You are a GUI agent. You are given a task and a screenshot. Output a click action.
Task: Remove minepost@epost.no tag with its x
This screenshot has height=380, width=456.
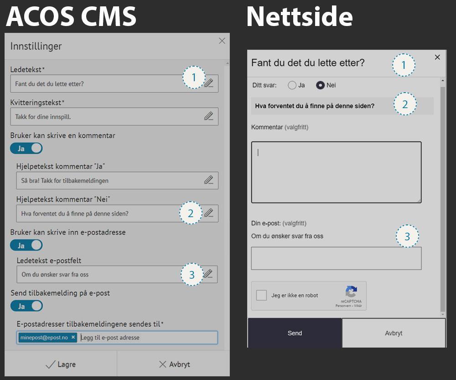73,337
